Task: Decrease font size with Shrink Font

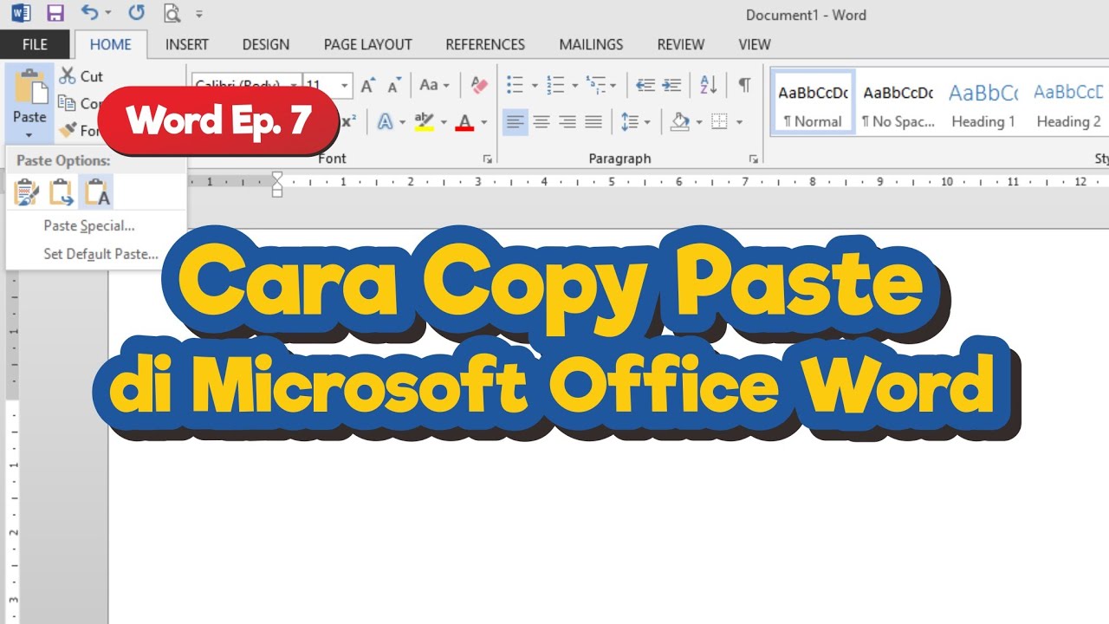Action: tap(394, 85)
